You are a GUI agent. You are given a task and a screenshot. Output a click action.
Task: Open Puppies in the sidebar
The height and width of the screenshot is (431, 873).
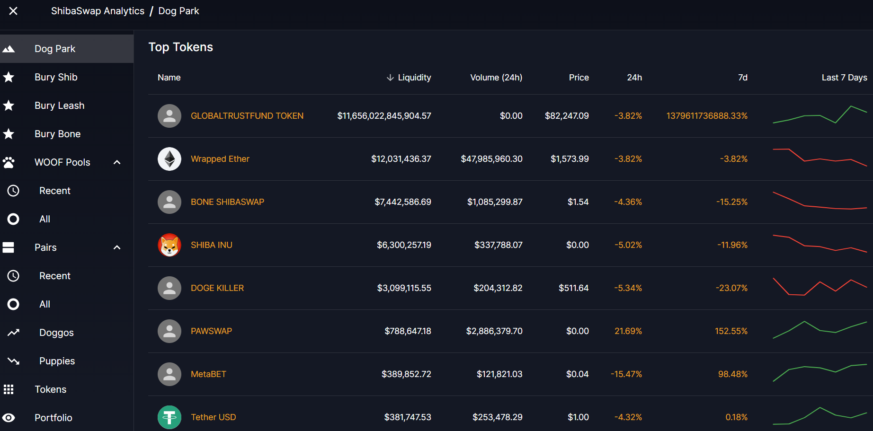[x=67, y=361]
